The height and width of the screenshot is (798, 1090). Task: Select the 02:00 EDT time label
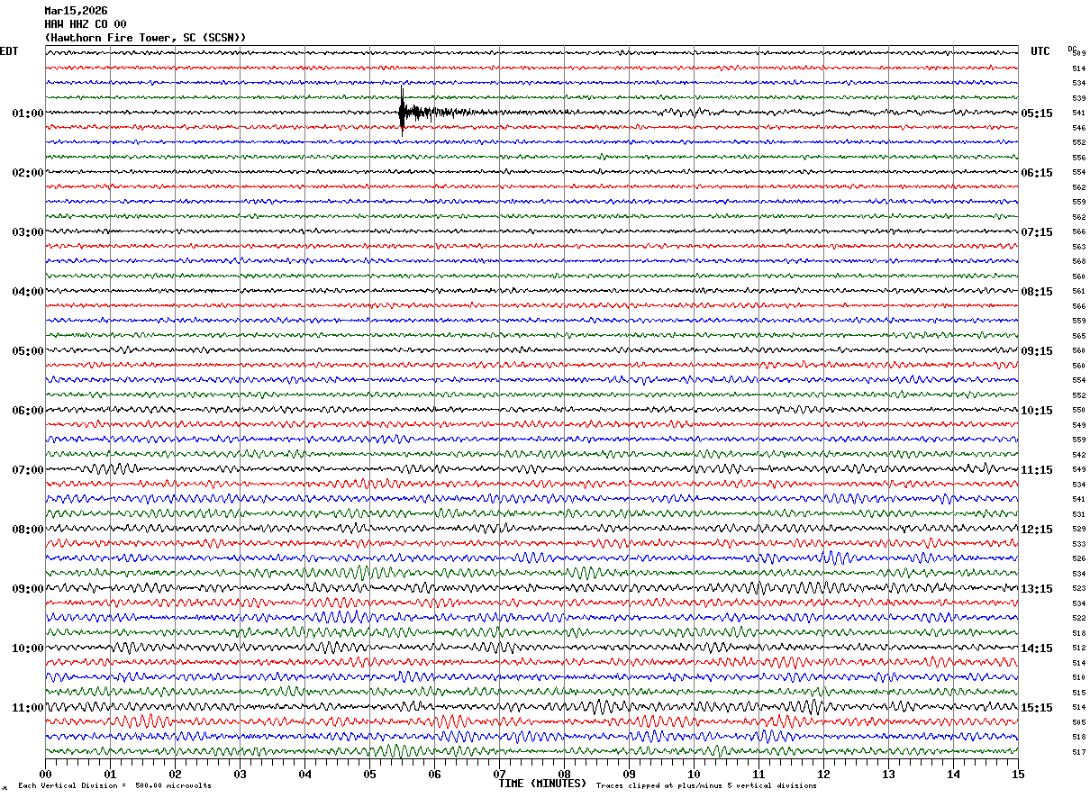[x=28, y=173]
